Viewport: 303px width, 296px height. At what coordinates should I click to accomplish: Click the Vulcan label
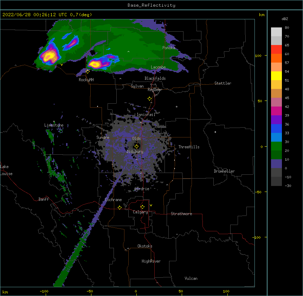coord(191,278)
